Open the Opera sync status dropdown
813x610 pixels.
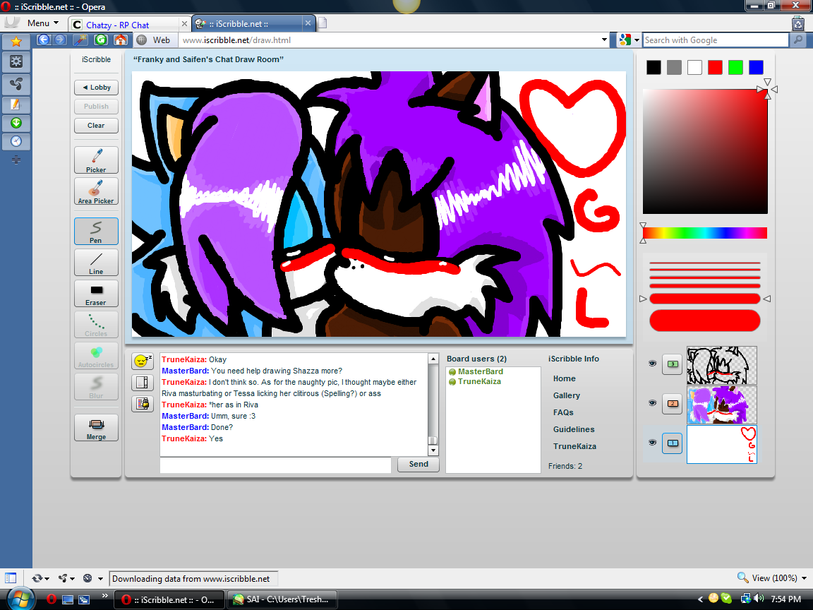pos(40,578)
